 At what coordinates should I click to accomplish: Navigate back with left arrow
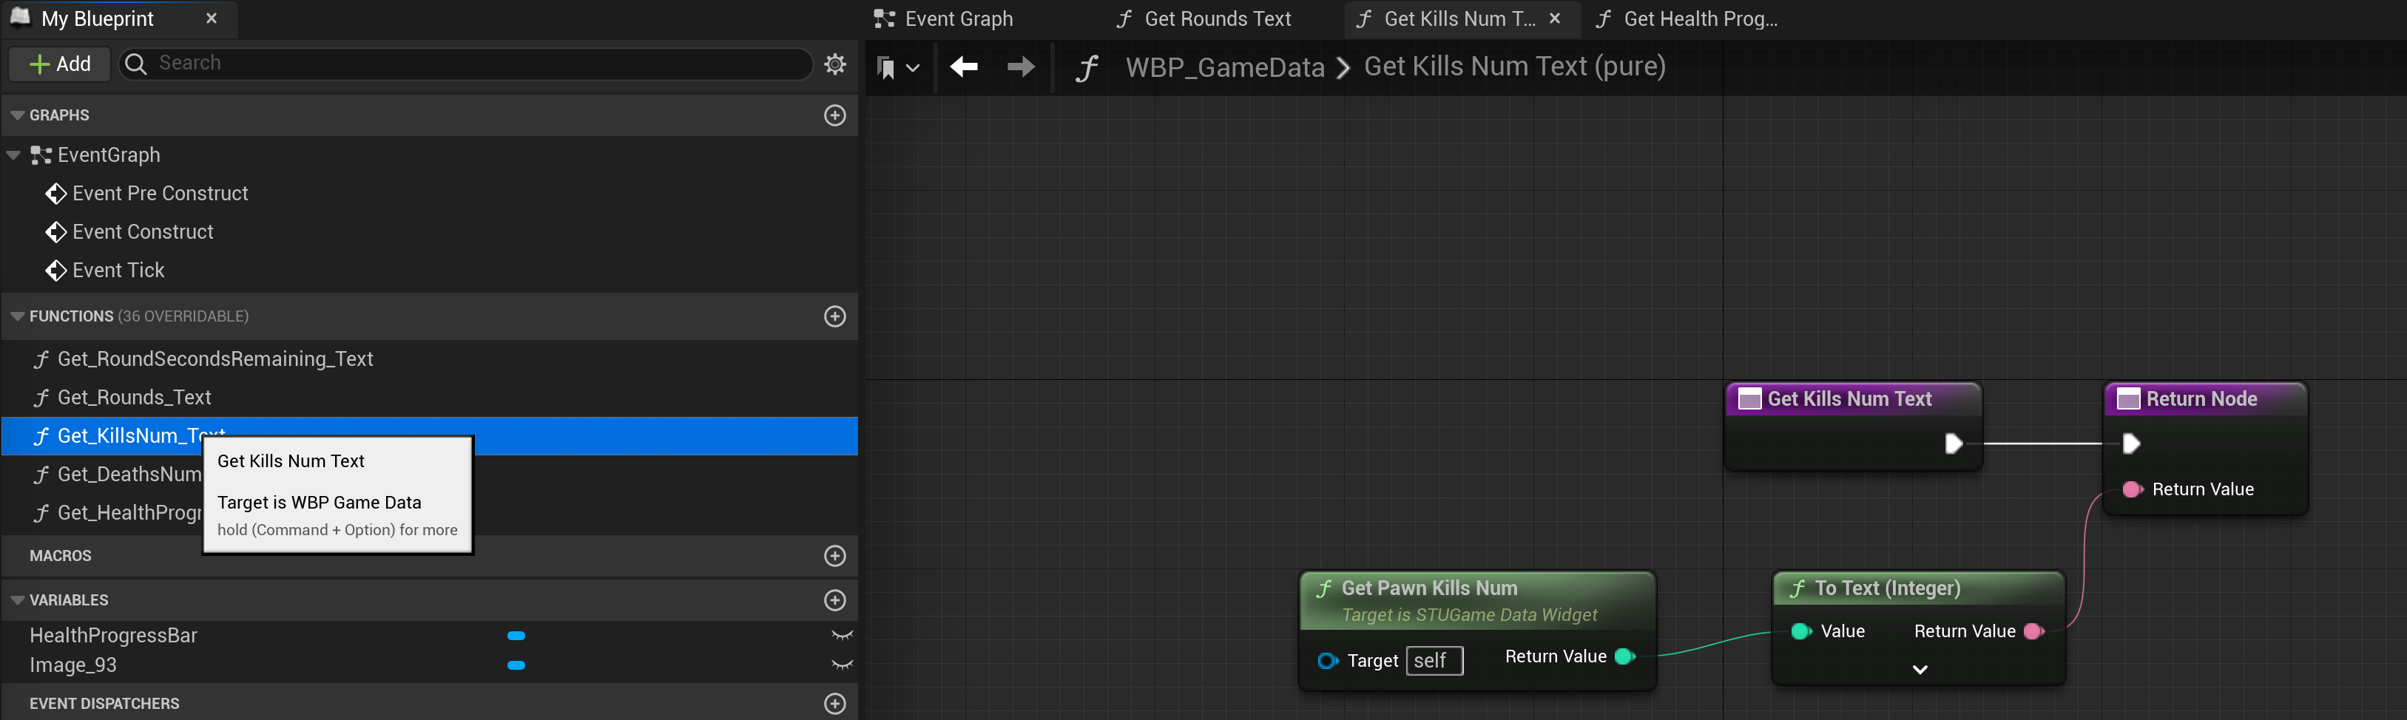pyautogui.click(x=963, y=67)
